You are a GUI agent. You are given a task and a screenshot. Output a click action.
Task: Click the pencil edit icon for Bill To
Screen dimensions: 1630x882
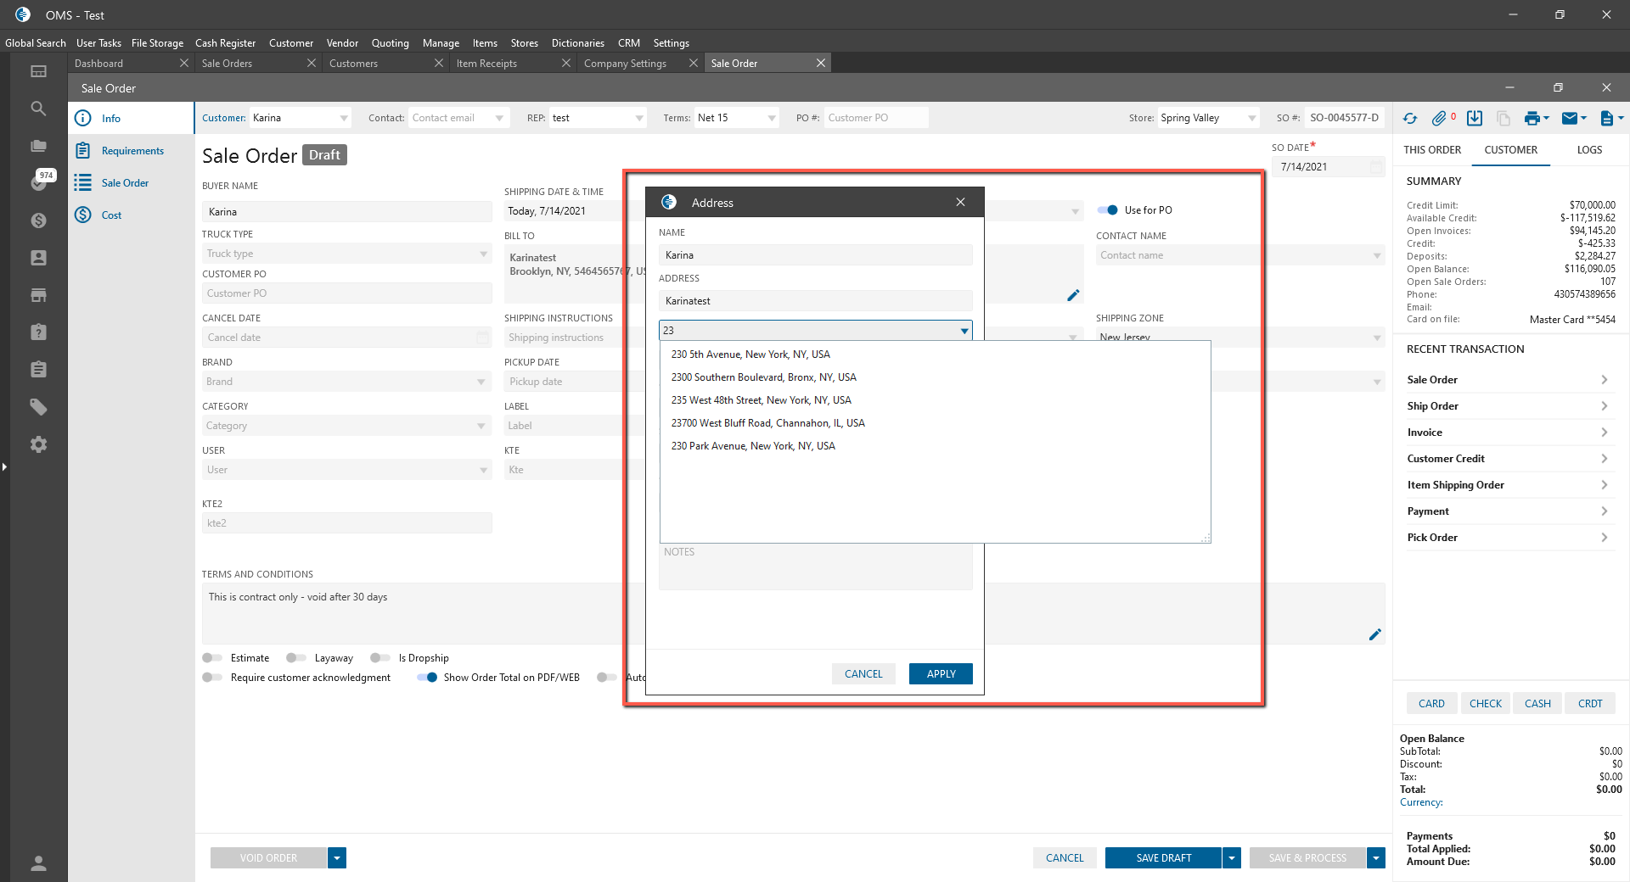1073,295
